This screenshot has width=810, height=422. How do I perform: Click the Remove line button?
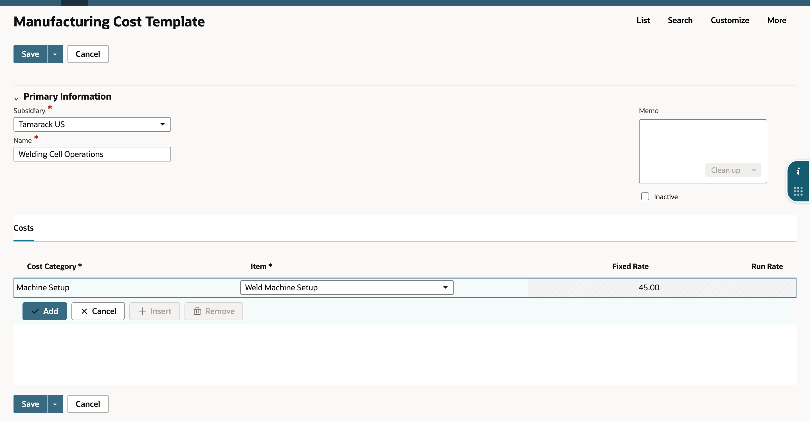213,311
